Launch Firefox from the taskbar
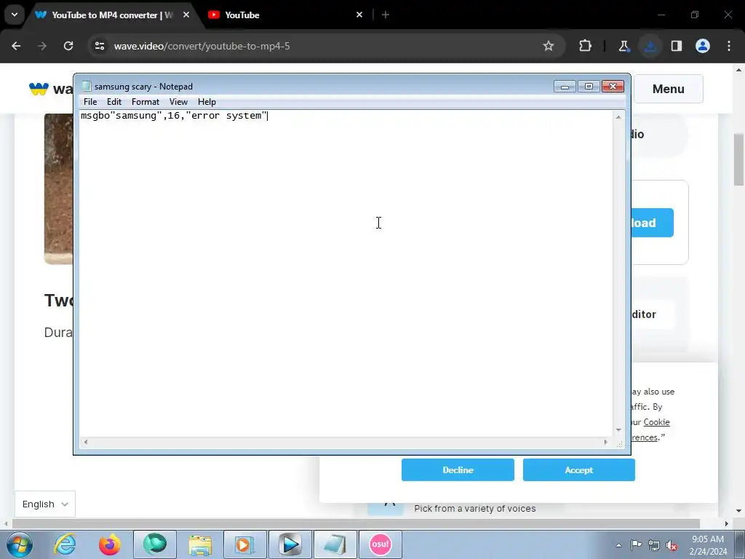The image size is (745, 559). coord(110,544)
